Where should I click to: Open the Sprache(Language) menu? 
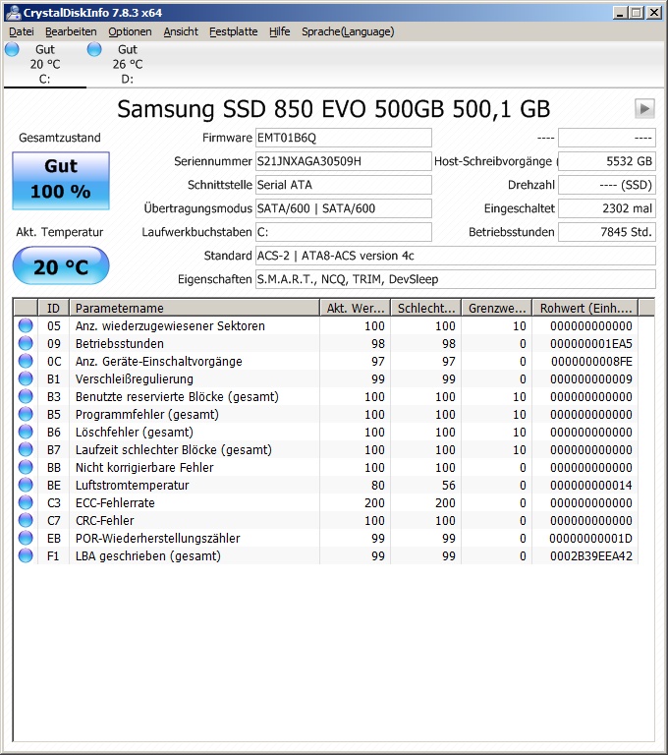(x=348, y=31)
